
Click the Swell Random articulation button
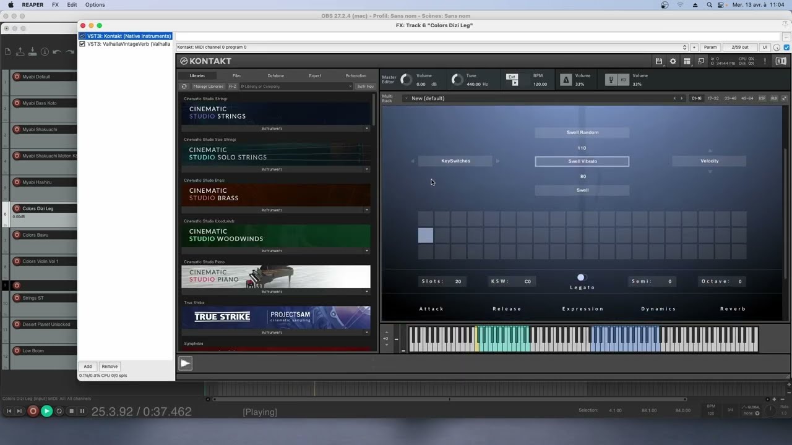click(582, 132)
